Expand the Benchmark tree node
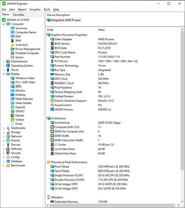185x208 pixels. coord(3,166)
